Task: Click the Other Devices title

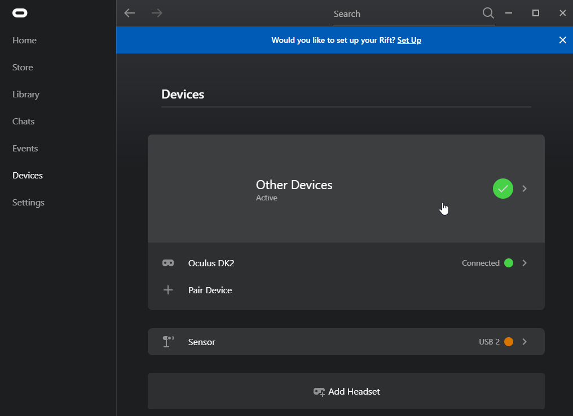Action: pos(294,185)
